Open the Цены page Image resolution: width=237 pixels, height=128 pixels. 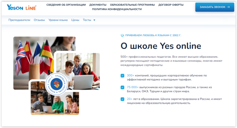[x=75, y=20]
